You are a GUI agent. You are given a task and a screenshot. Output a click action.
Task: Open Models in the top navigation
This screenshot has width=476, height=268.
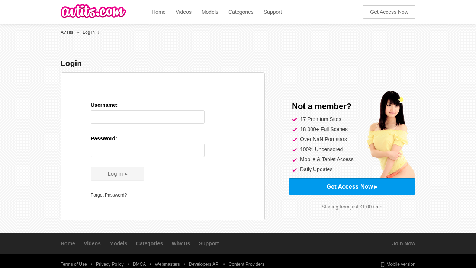(x=210, y=12)
